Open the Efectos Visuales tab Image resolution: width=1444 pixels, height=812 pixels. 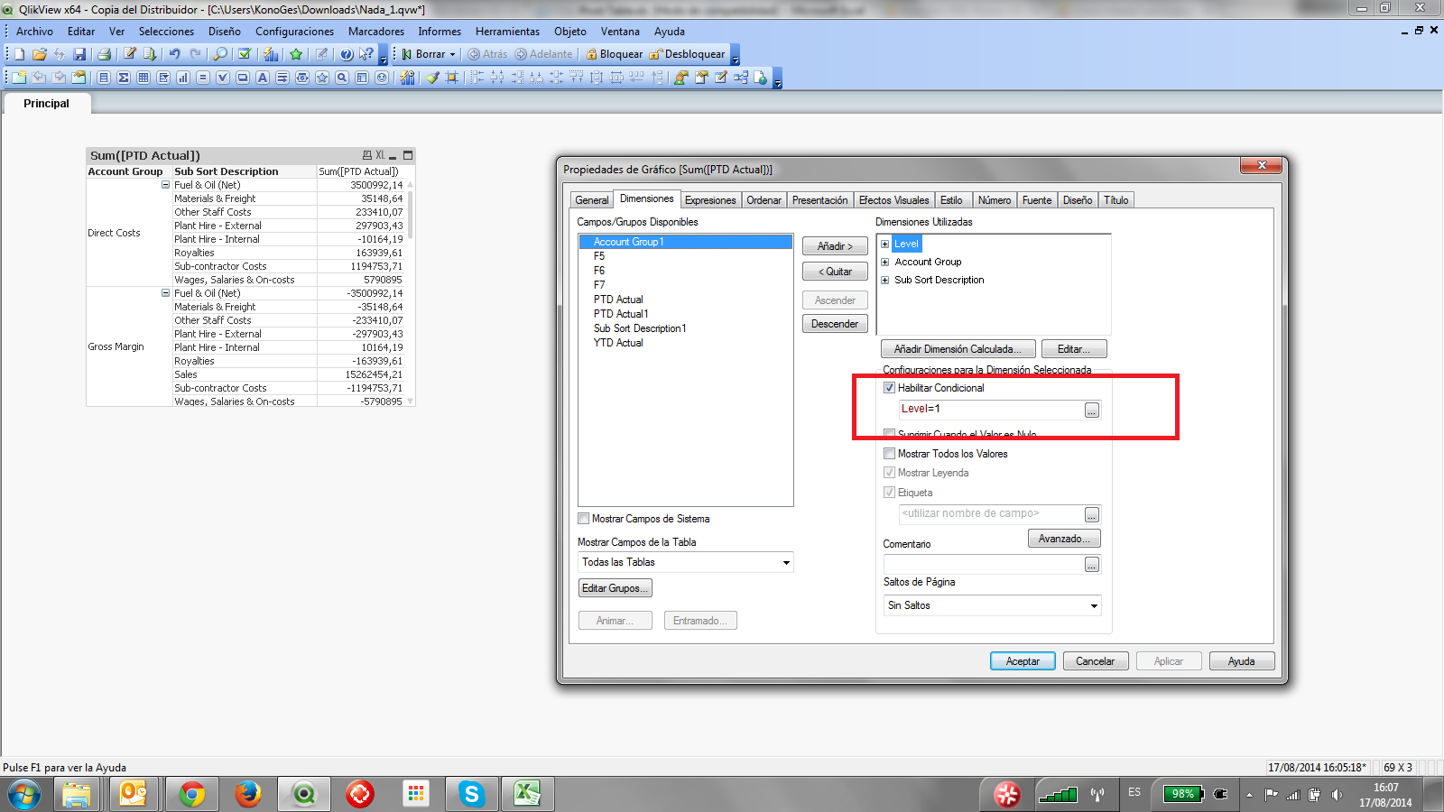(x=893, y=200)
